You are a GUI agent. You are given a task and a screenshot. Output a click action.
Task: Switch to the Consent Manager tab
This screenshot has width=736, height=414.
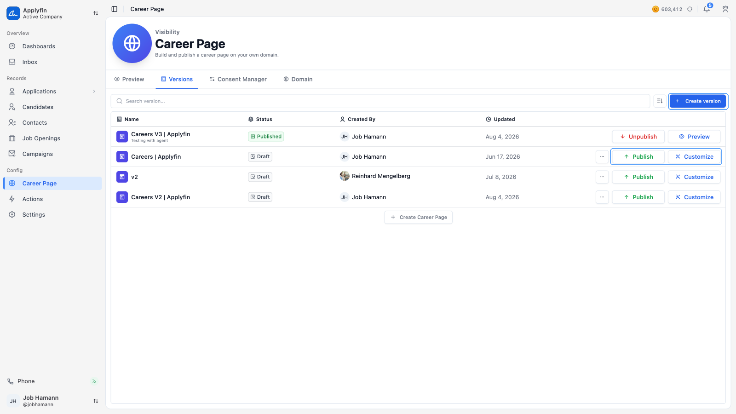[238, 79]
